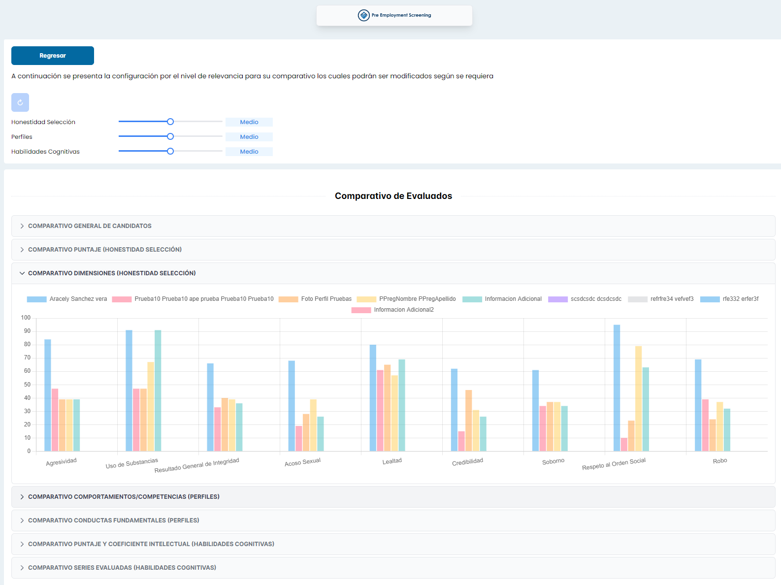This screenshot has width=781, height=585.
Task: Click the Regresar button
Action: tap(53, 56)
